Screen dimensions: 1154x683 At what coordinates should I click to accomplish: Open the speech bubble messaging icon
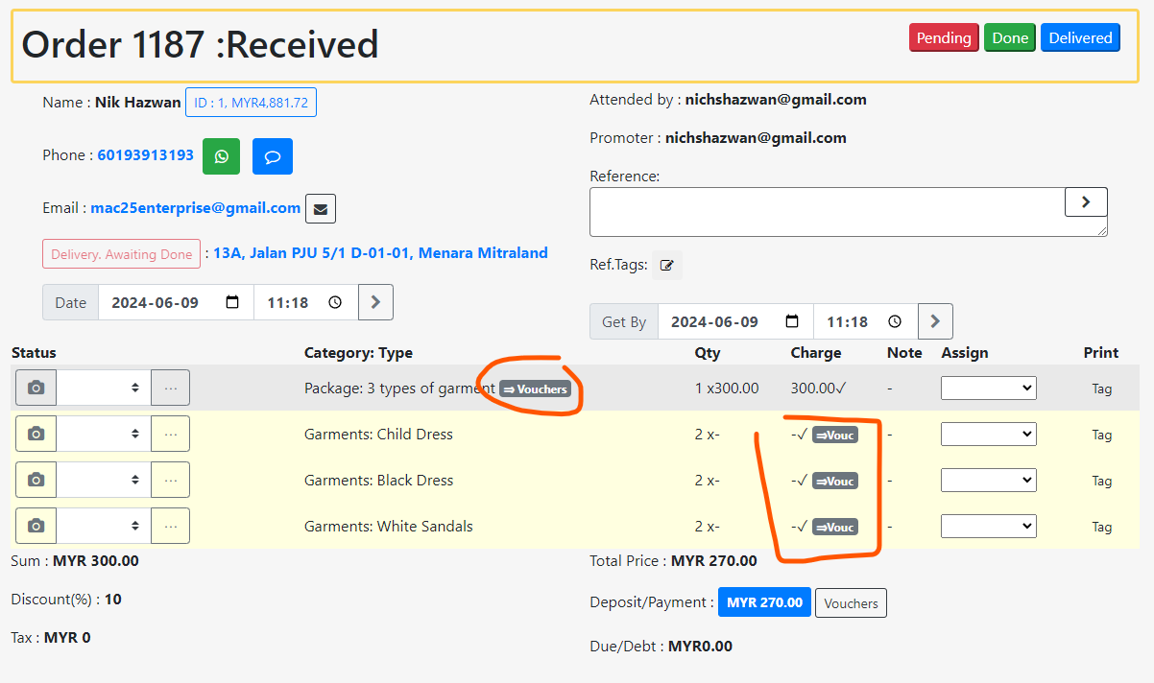tap(272, 155)
